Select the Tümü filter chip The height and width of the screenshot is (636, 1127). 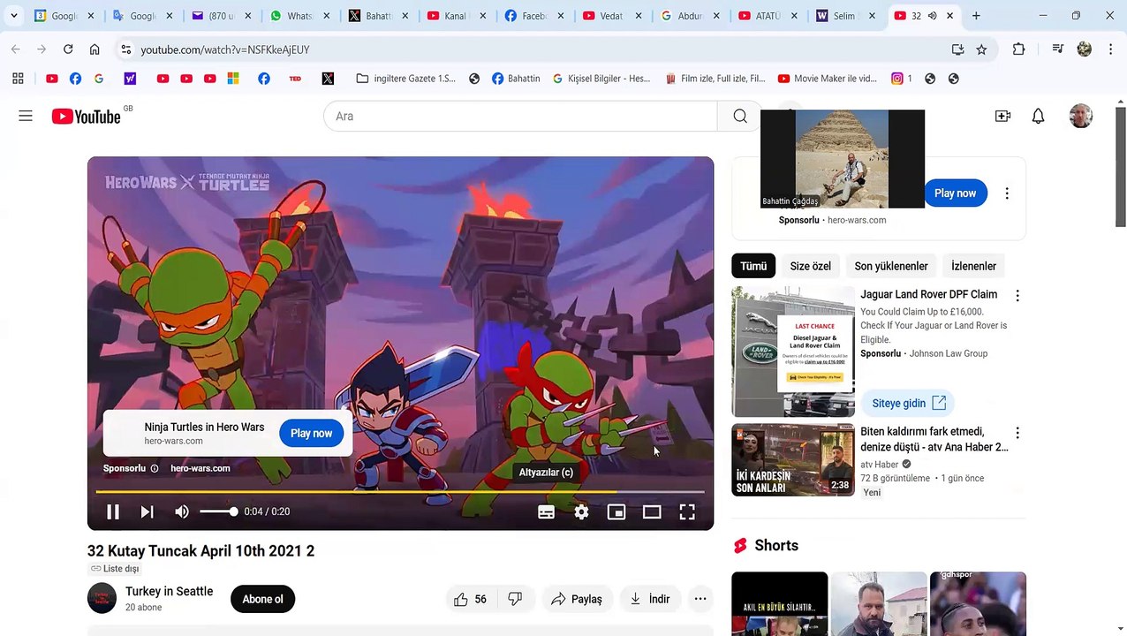click(753, 266)
